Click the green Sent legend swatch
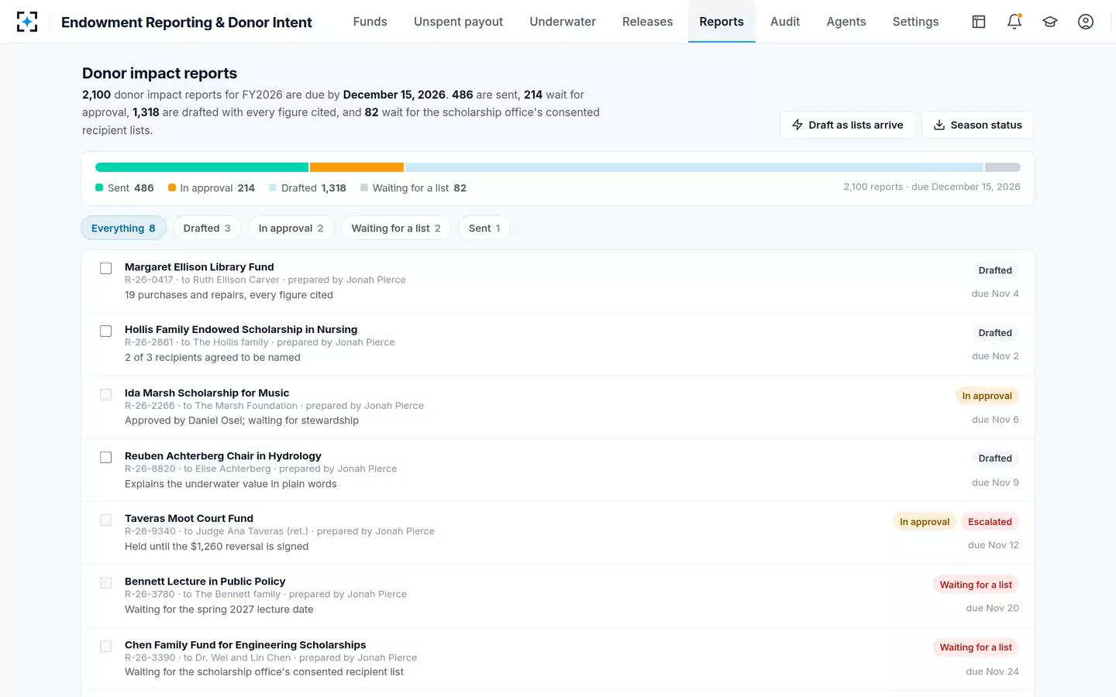The height and width of the screenshot is (697, 1116). 99,187
